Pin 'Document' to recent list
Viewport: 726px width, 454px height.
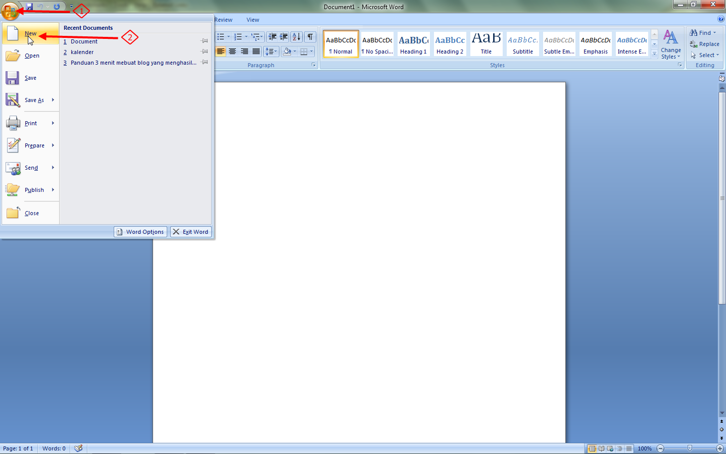[205, 41]
